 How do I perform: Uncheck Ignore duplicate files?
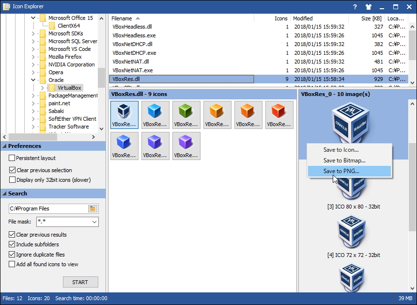12,255
